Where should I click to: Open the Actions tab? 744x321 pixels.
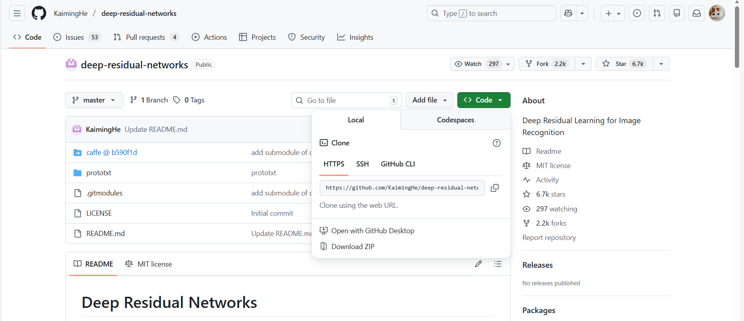click(209, 37)
